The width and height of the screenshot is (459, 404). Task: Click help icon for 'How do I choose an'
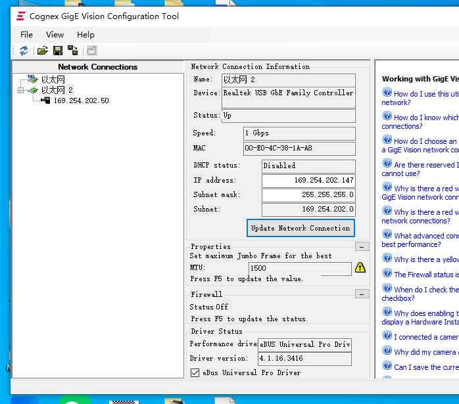[x=387, y=139]
